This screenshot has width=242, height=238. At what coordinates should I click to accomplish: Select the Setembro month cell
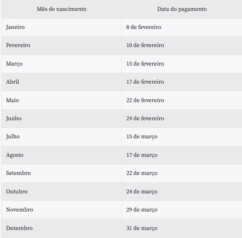(18, 173)
